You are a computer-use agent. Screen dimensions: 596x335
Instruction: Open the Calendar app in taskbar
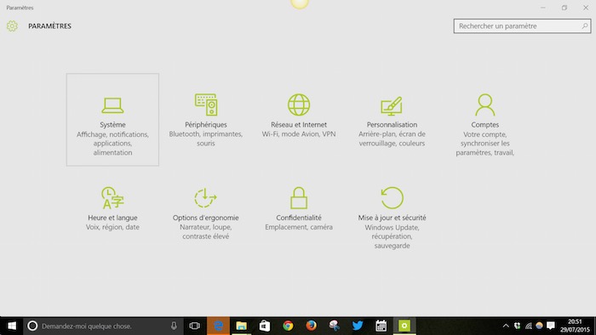click(381, 326)
